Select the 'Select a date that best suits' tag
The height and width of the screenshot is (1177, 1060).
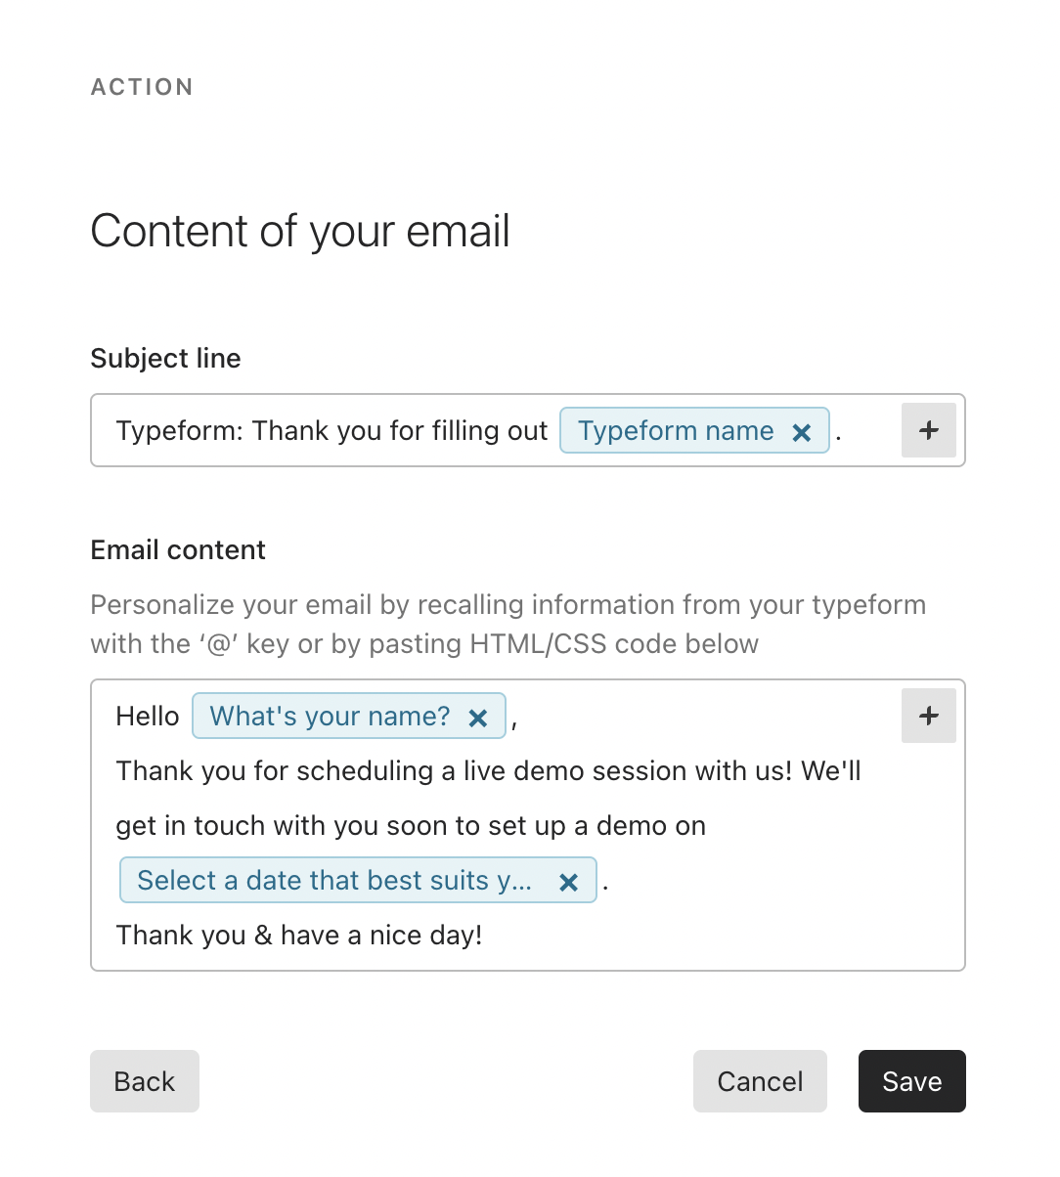coord(334,880)
